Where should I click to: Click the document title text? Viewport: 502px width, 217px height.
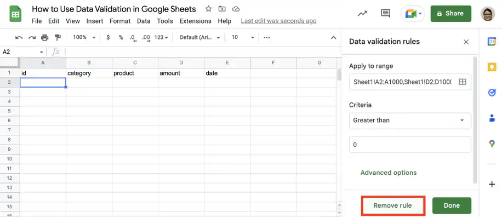(x=113, y=9)
